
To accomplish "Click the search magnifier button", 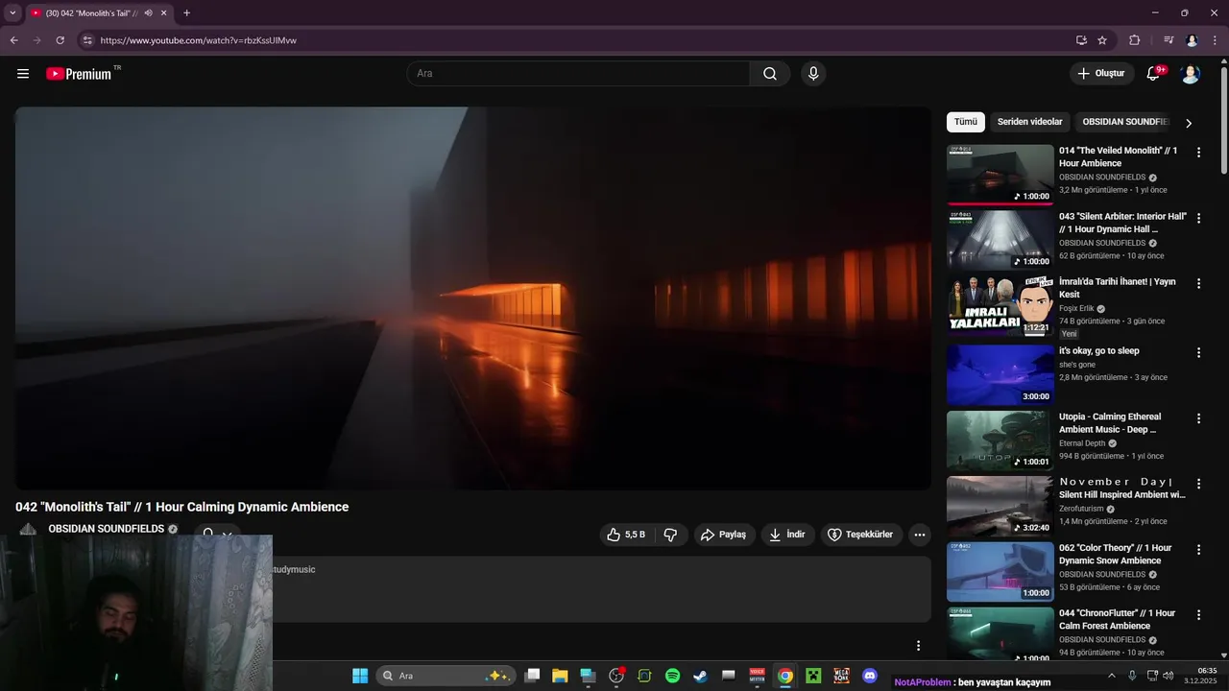I will click(770, 74).
